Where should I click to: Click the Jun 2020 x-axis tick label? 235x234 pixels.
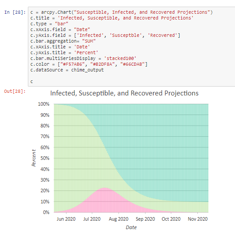(x=66, y=219)
